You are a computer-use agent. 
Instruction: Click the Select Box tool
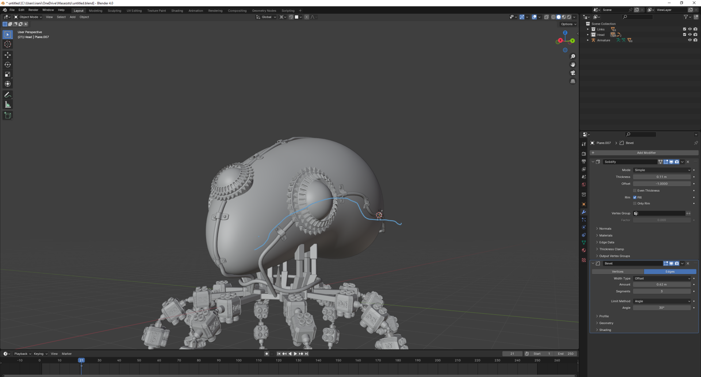pos(8,35)
